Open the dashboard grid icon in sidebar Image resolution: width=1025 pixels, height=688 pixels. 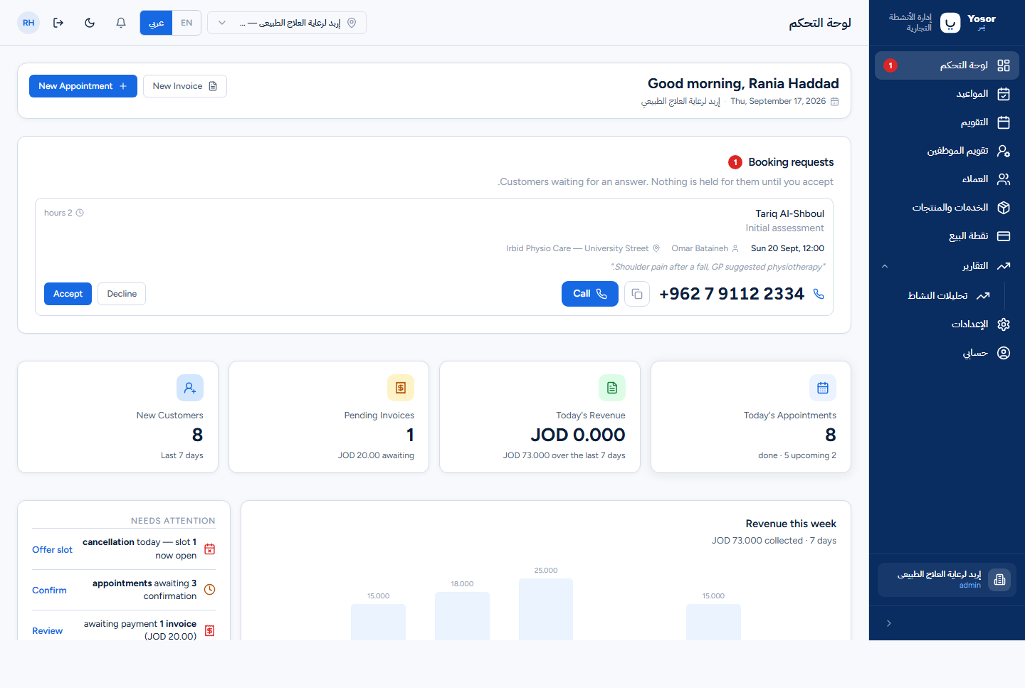tap(1004, 65)
